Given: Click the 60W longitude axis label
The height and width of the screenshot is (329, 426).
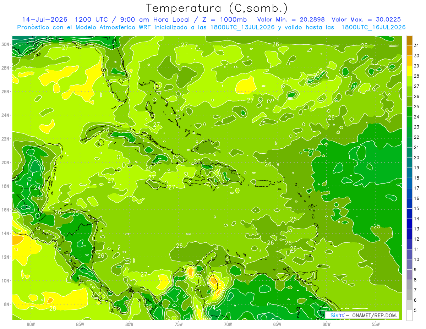Looking at the screenshot, I should coord(327,324).
